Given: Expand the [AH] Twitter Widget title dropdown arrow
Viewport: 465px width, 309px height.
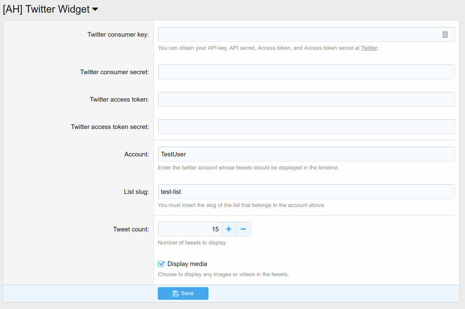Looking at the screenshot, I should pos(95,9).
